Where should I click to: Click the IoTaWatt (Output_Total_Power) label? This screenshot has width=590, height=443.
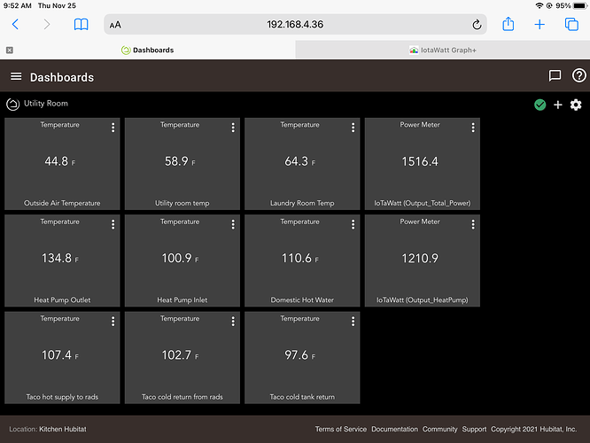click(423, 203)
